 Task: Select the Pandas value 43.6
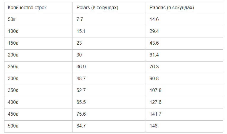click(155, 43)
